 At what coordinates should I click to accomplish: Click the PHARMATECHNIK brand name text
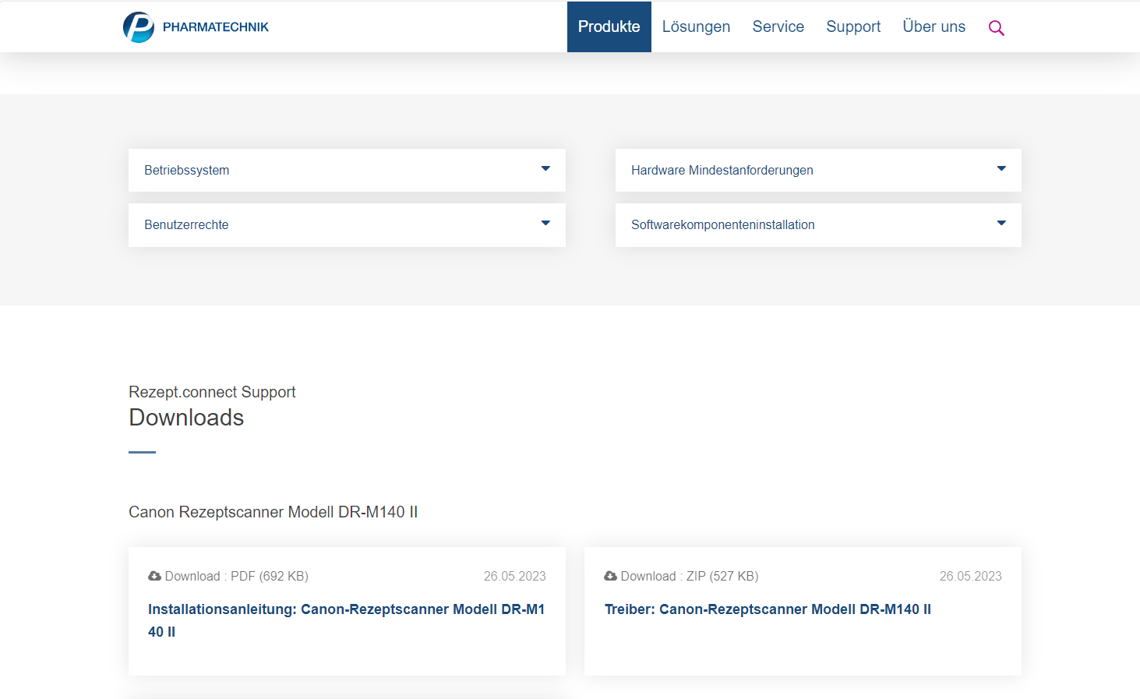pyautogui.click(x=215, y=27)
